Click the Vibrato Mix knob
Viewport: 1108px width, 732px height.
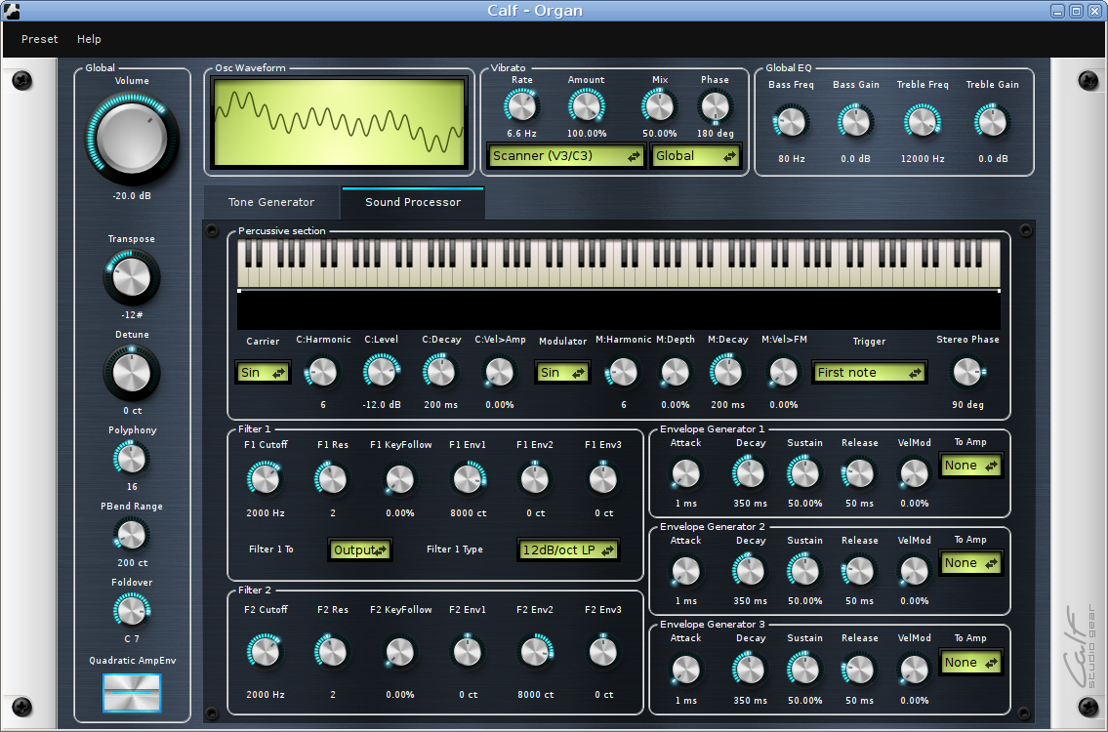[659, 106]
